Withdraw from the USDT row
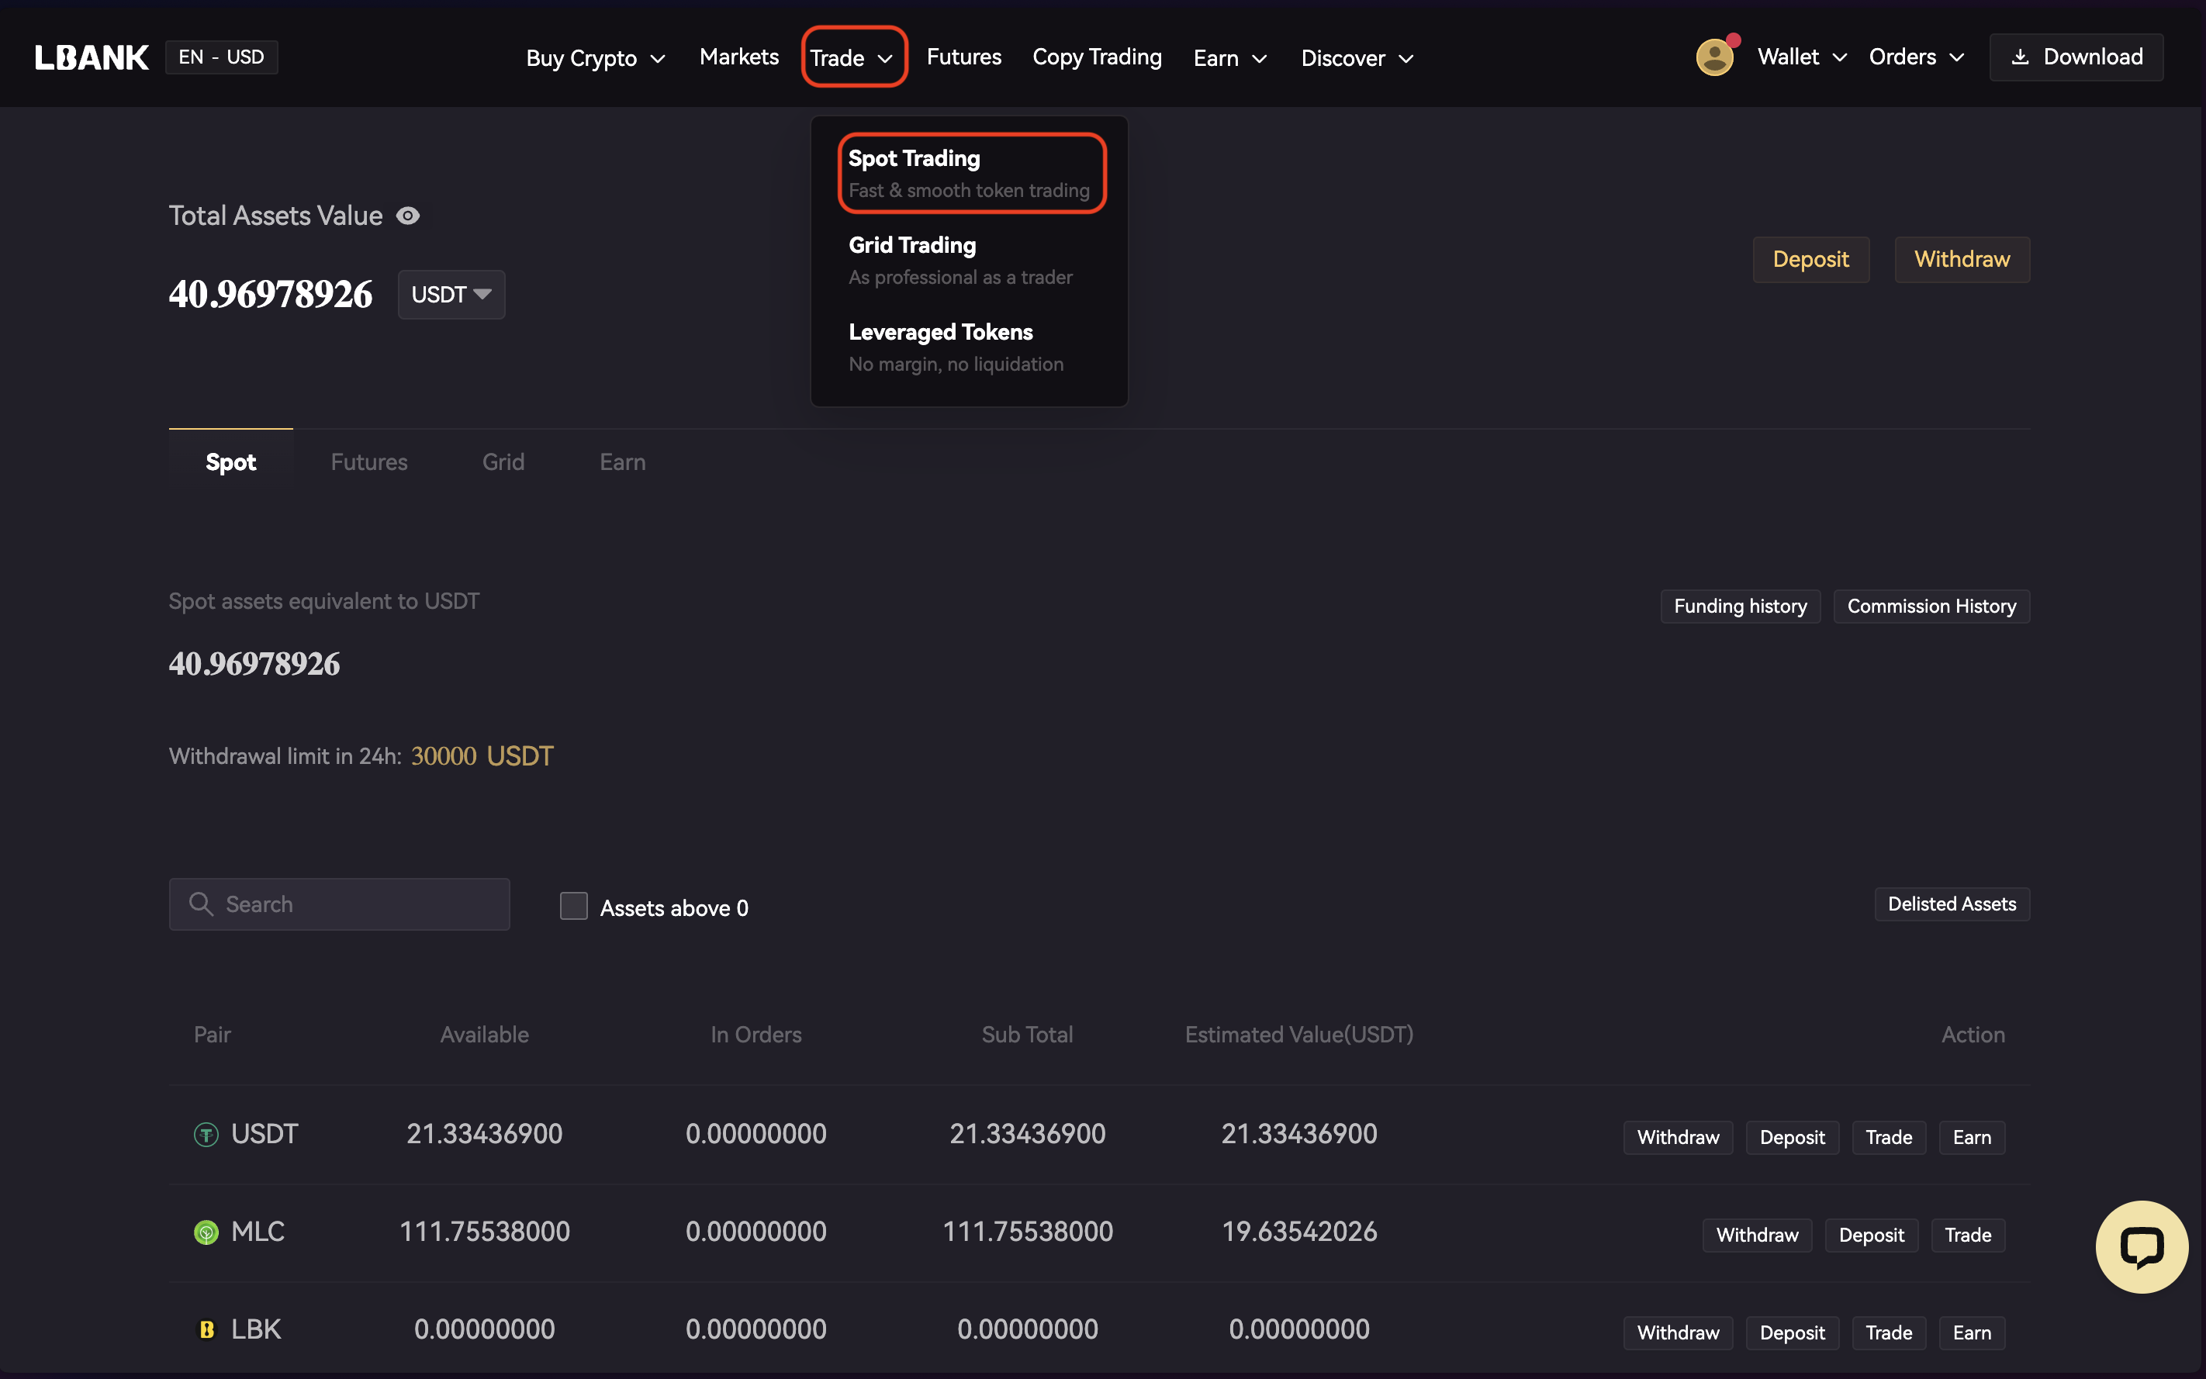Viewport: 2206px width, 1379px height. click(x=1677, y=1137)
